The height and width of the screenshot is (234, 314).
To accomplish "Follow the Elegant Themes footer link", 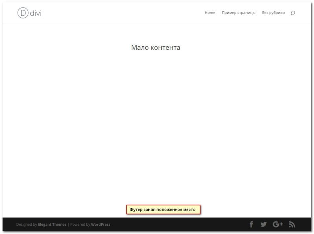I will coord(52,225).
